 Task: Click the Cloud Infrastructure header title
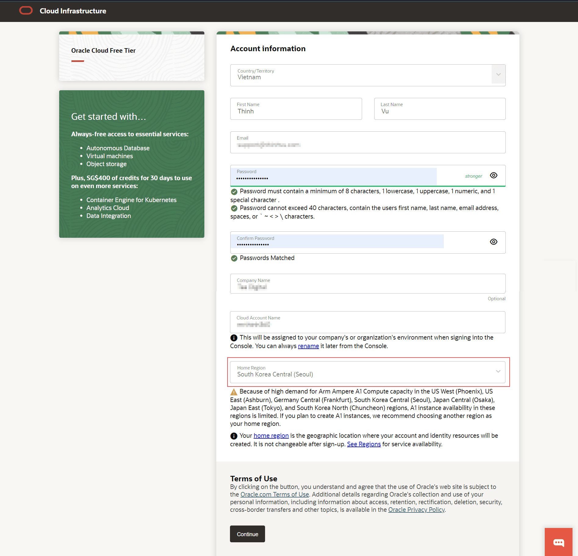(x=73, y=11)
